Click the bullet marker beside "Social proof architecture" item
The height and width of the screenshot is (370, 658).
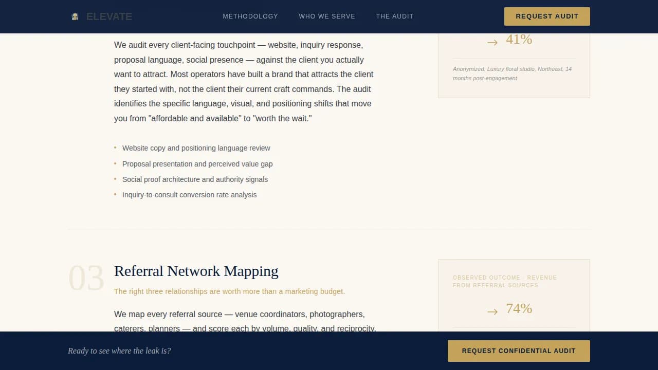pos(115,179)
